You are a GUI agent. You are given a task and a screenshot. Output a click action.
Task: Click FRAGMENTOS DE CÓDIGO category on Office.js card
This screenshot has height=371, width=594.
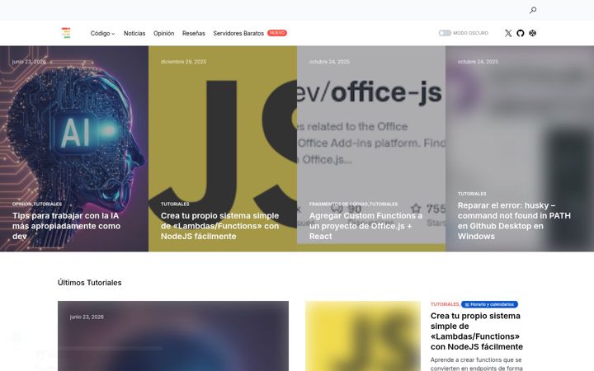pos(338,204)
